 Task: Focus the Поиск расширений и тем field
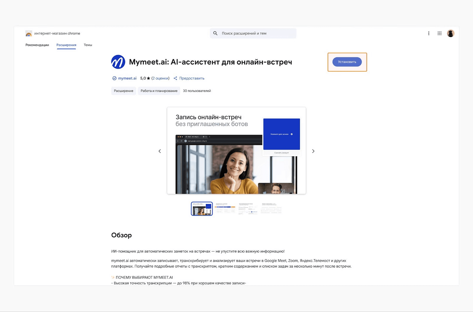pos(253,33)
